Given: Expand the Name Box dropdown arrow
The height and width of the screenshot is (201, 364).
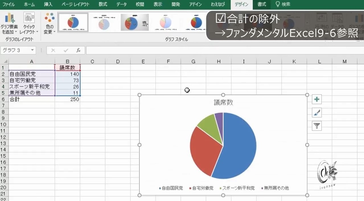Looking at the screenshot, I should pyautogui.click(x=32, y=50).
